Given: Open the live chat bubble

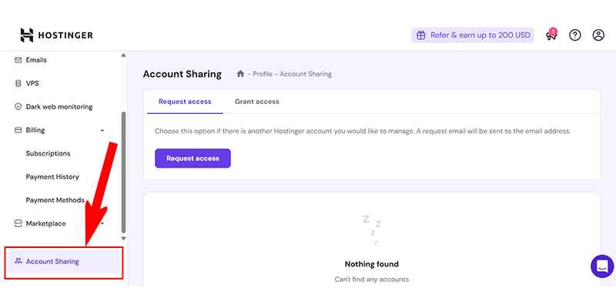Looking at the screenshot, I should [602, 266].
